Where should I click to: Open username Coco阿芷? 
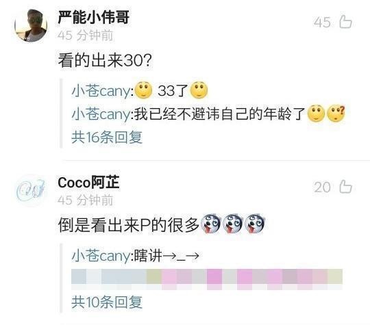pyautogui.click(x=88, y=182)
